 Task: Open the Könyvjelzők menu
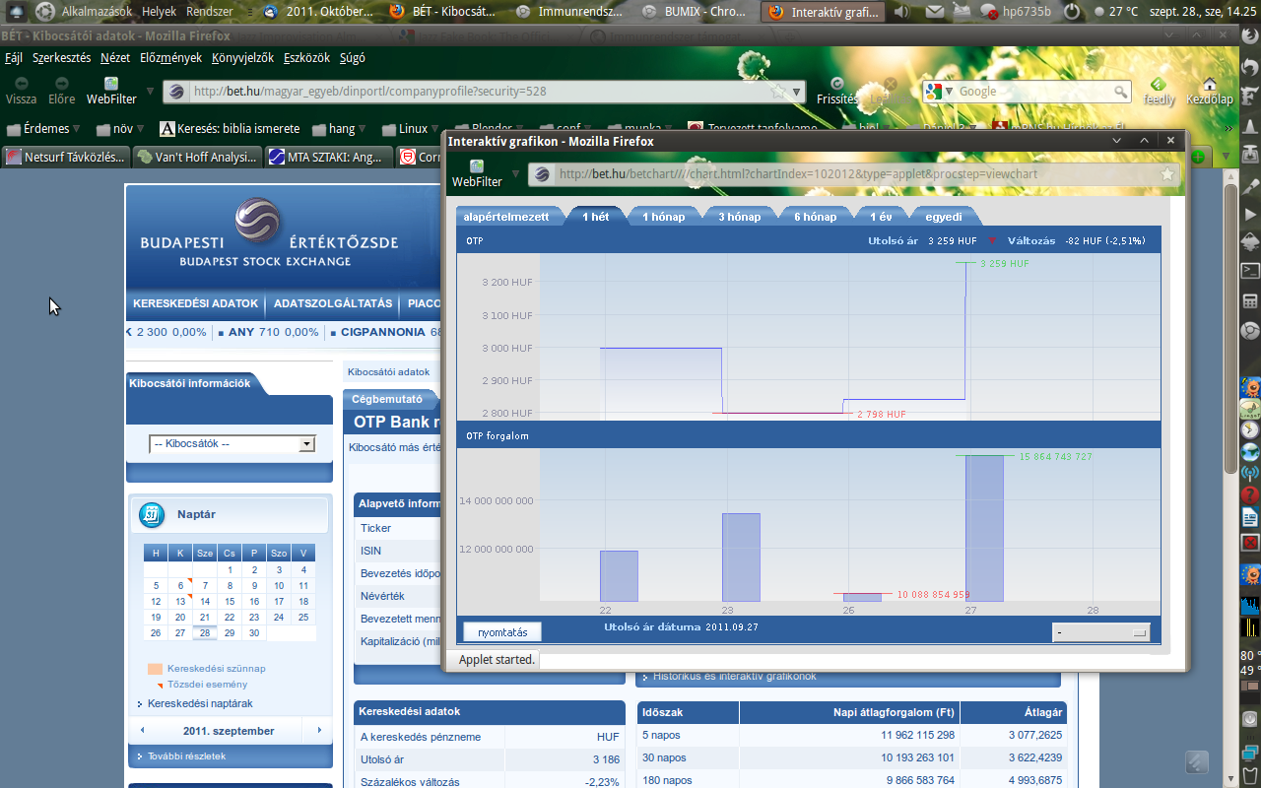[x=242, y=58]
